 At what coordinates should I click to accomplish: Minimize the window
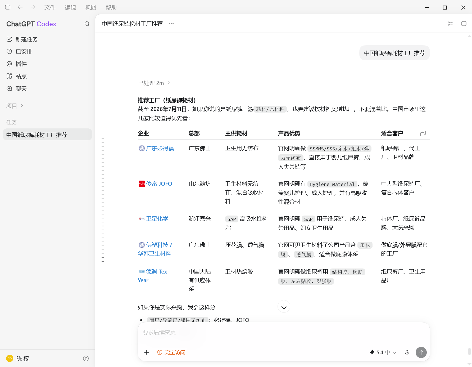coord(427,7)
